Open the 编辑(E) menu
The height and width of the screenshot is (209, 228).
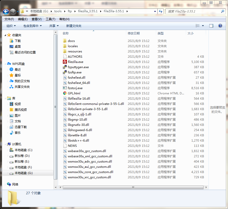tap(23, 19)
